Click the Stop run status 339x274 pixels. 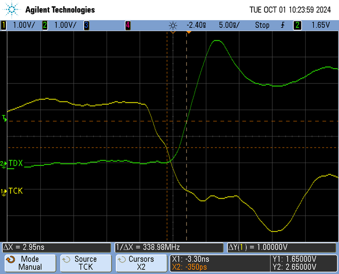tap(262, 25)
